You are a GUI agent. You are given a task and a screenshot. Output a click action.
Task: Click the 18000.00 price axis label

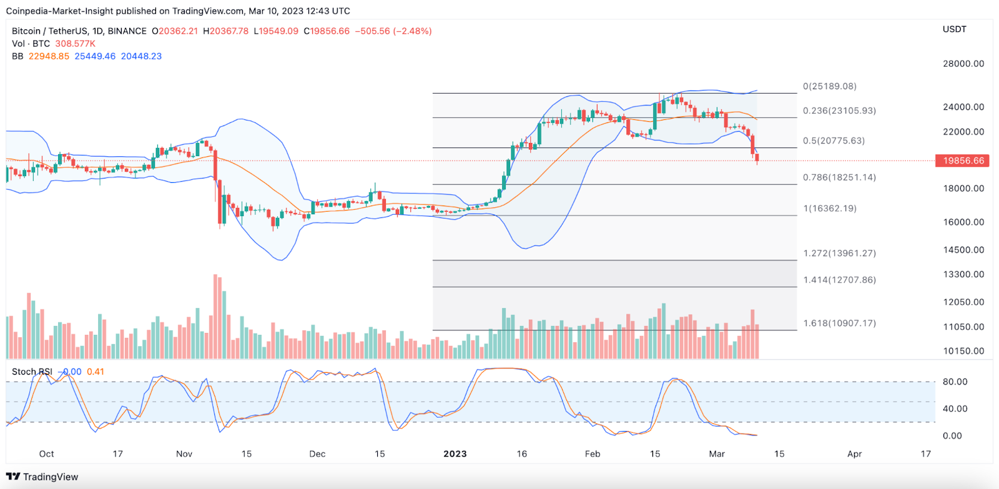pyautogui.click(x=963, y=188)
